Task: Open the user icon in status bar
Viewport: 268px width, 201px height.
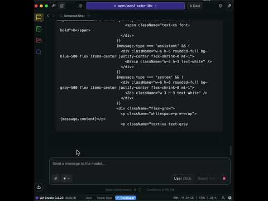Action: (223, 198)
